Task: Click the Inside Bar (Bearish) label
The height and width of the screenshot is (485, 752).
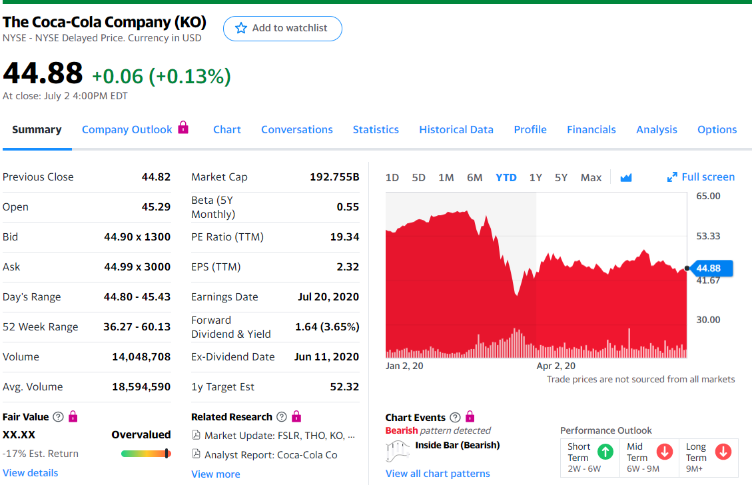Action: (458, 445)
